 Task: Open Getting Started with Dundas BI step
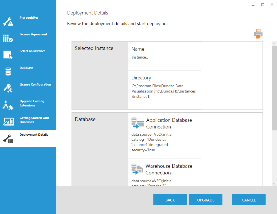tap(34, 120)
